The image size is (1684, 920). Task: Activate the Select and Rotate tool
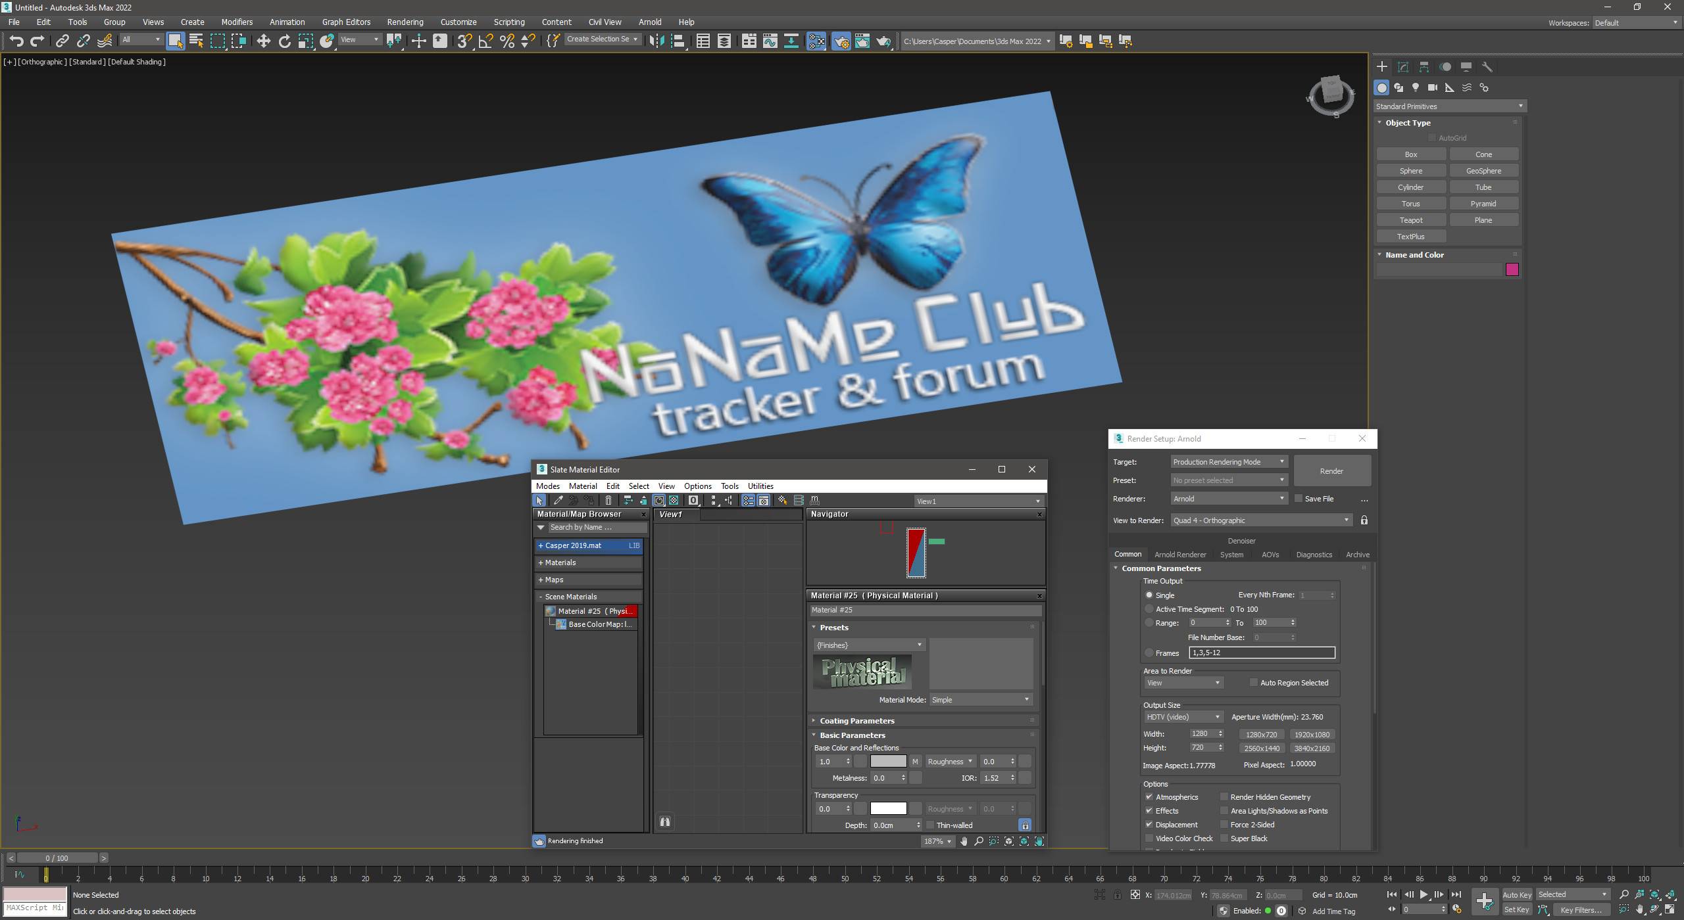284,41
